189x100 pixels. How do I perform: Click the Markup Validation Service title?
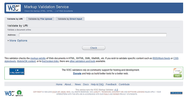[46, 7]
